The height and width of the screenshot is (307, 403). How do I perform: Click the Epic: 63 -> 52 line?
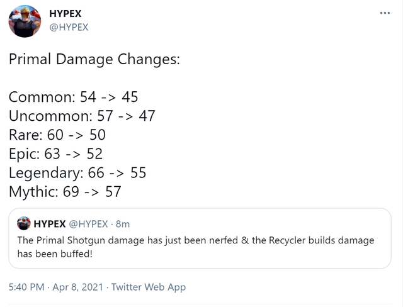click(x=55, y=153)
